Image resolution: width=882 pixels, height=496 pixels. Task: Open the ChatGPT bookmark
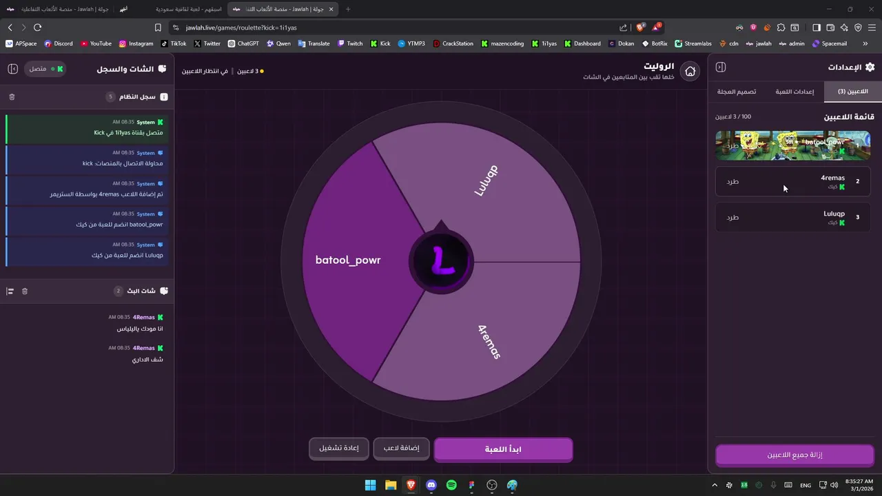coord(243,43)
